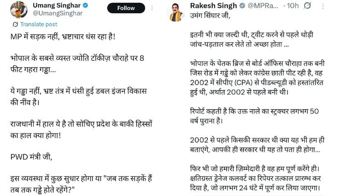Click the Rakesh Singh display name
Screen dimensions: 341x196
click(213, 5)
